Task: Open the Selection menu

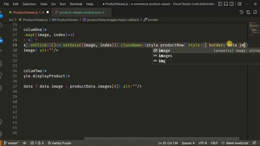Action: [29, 4]
